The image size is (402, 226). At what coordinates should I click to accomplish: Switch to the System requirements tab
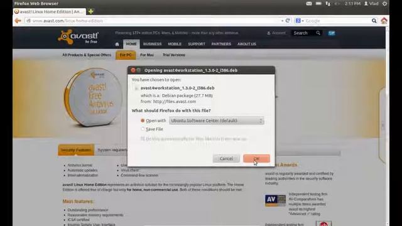(112, 150)
